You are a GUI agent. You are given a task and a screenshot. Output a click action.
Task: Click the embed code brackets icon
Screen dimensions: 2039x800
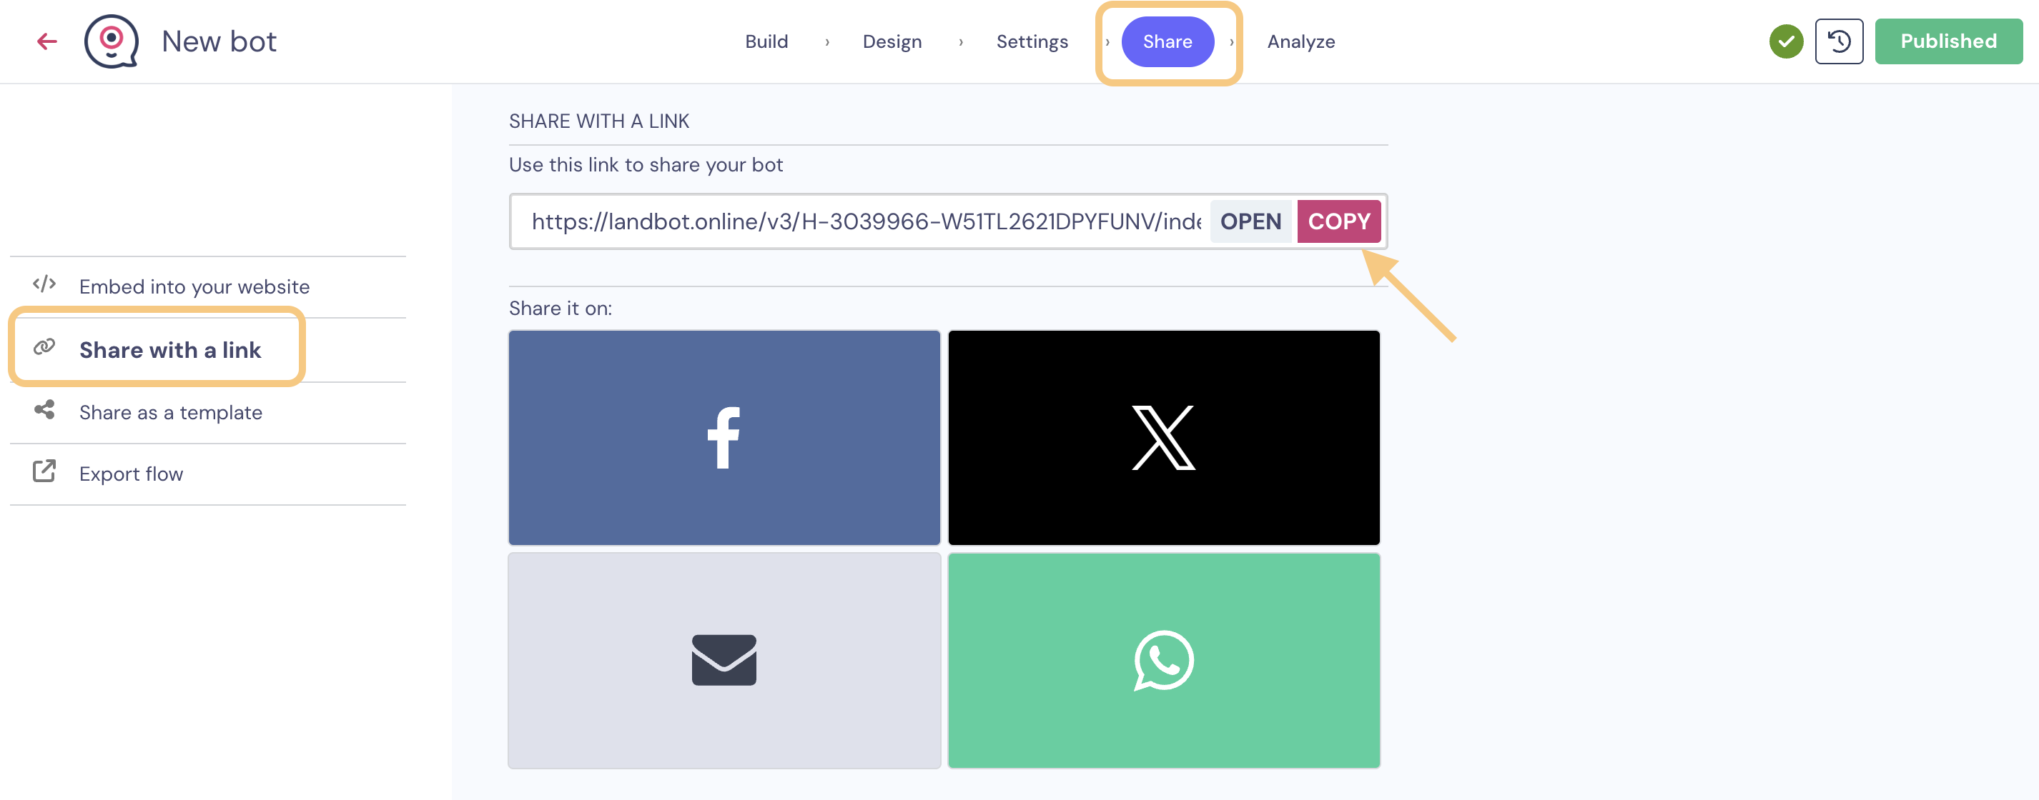tap(44, 284)
